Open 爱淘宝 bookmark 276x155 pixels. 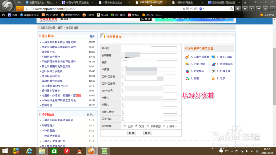tap(134, 15)
